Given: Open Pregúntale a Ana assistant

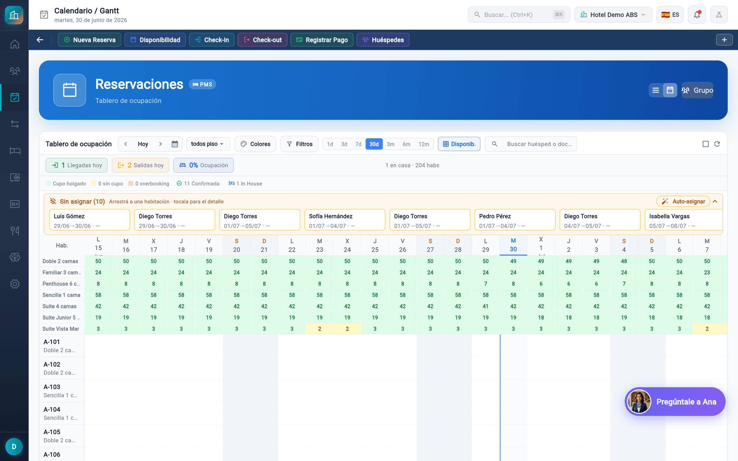Looking at the screenshot, I should 675,402.
